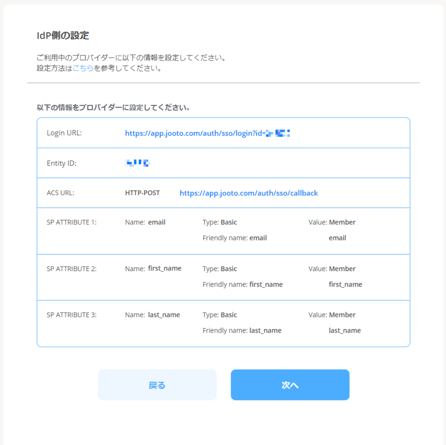The image size is (446, 445).
Task: Click the Entity ID: label
Action: pyautogui.click(x=61, y=163)
